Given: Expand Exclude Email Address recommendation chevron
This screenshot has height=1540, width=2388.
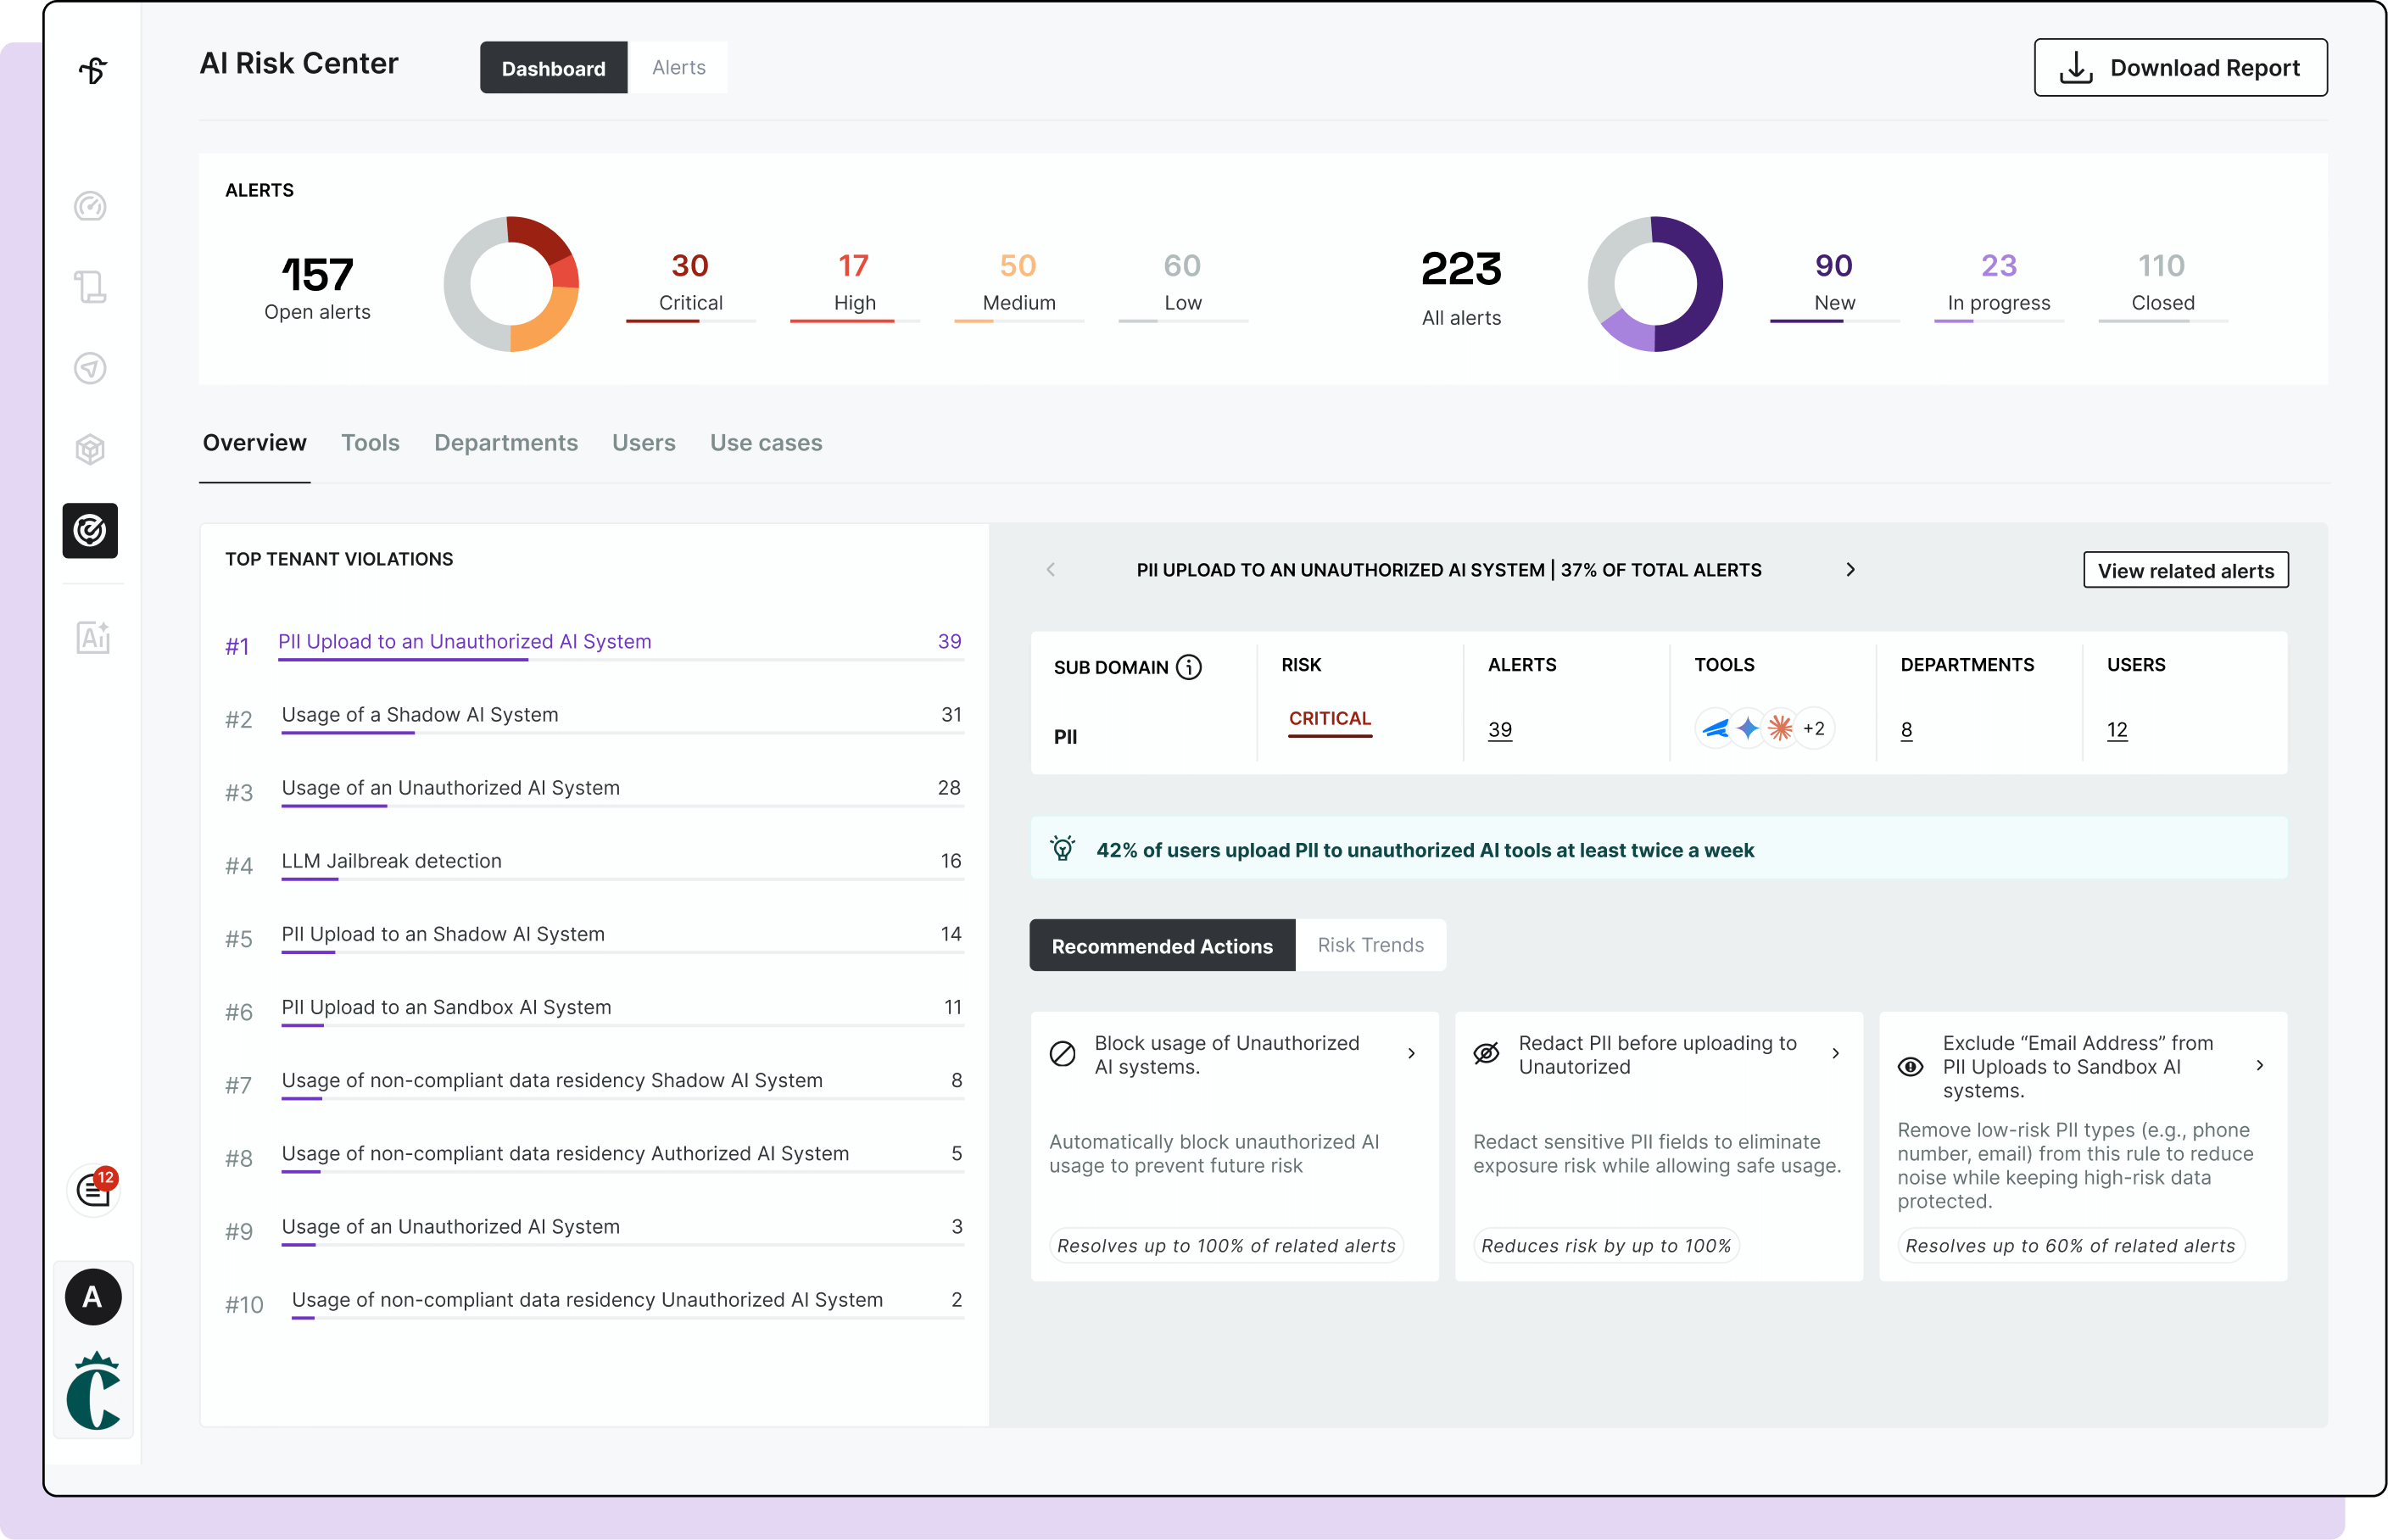Looking at the screenshot, I should coord(2260,1066).
